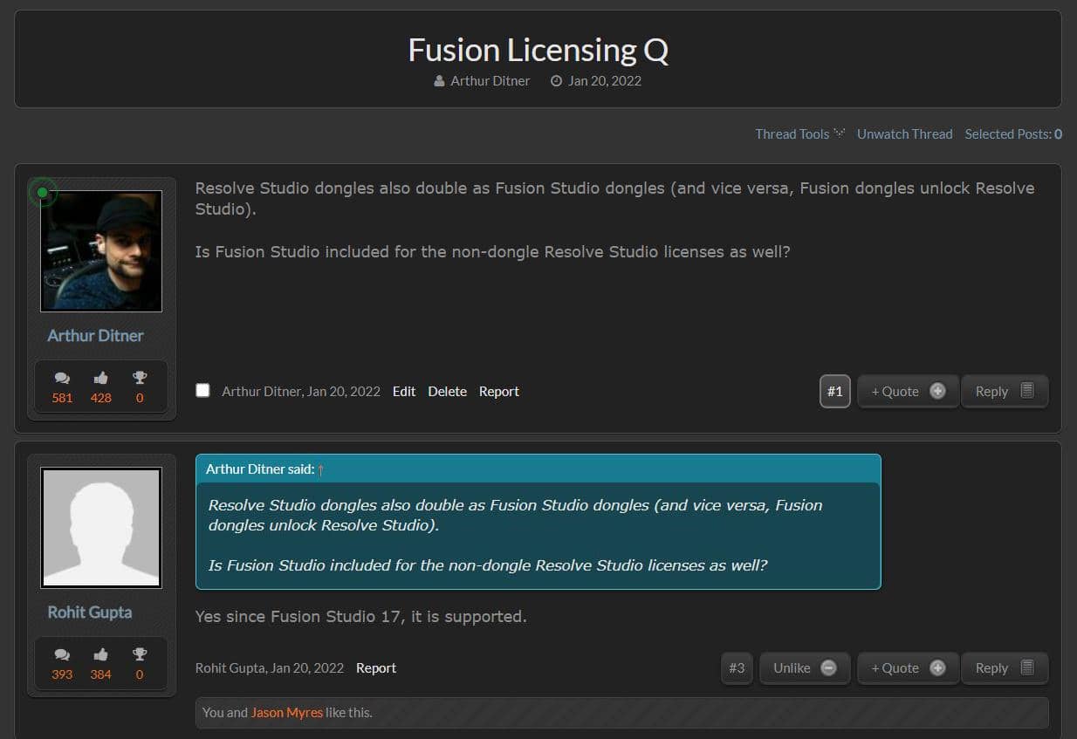View Arthur Ditner's likes thumbs-up icon
The image size is (1077, 739).
point(101,378)
